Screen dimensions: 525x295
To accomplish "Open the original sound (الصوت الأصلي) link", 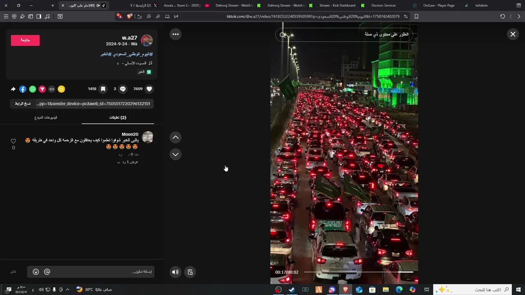I will [134, 63].
